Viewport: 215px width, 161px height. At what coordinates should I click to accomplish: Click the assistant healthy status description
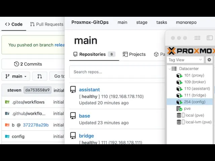tap(111, 97)
